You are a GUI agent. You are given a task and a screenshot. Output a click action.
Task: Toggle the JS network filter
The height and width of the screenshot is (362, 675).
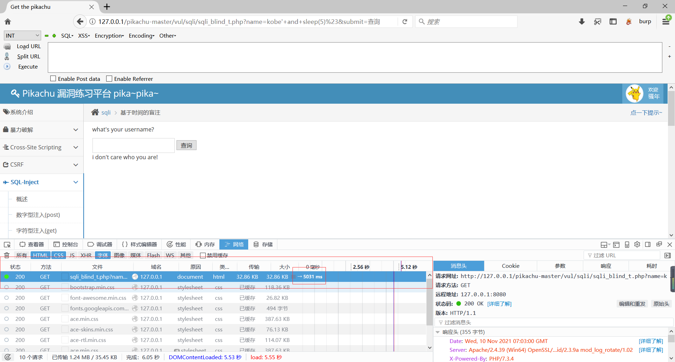pyautogui.click(x=72, y=255)
